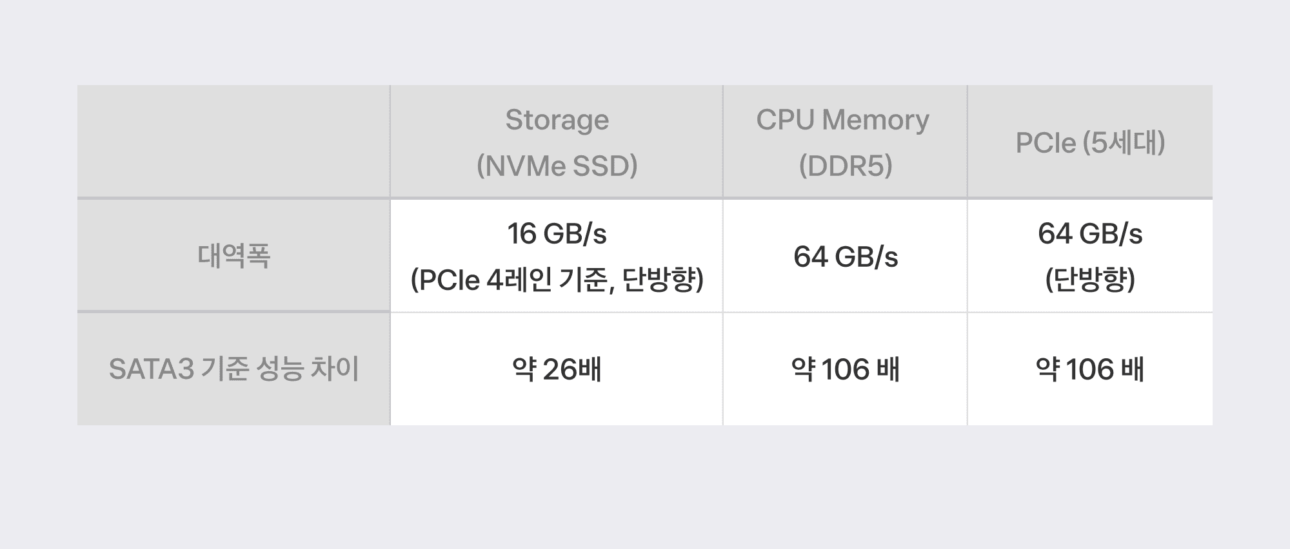This screenshot has width=1290, height=549.
Task: Select the word SATA3 in row label
Action: tap(152, 369)
